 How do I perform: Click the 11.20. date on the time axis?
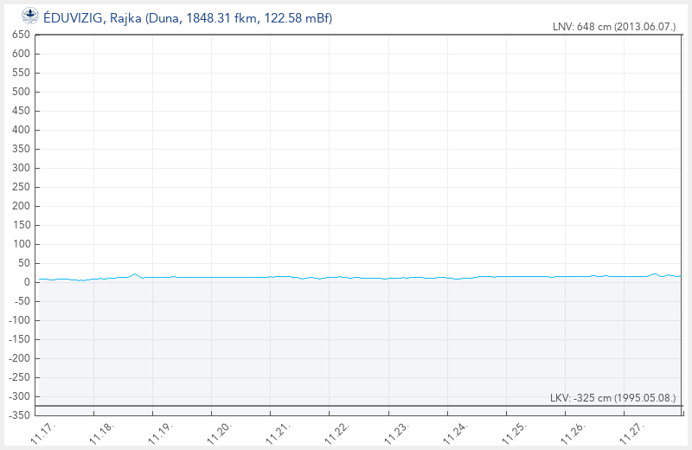[x=220, y=433]
